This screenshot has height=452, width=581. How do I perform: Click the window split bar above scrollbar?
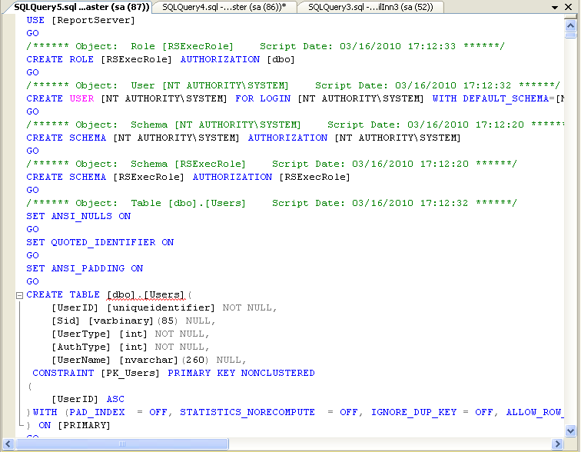[x=570, y=17]
